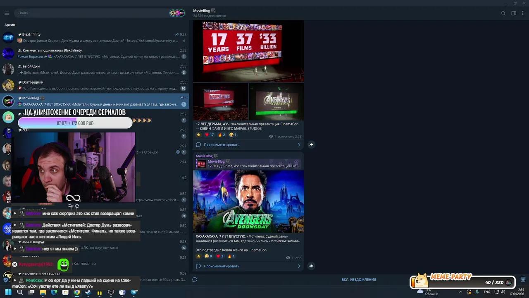Switch to Google Chrome on taskbar
529x298 pixels.
coord(77,292)
